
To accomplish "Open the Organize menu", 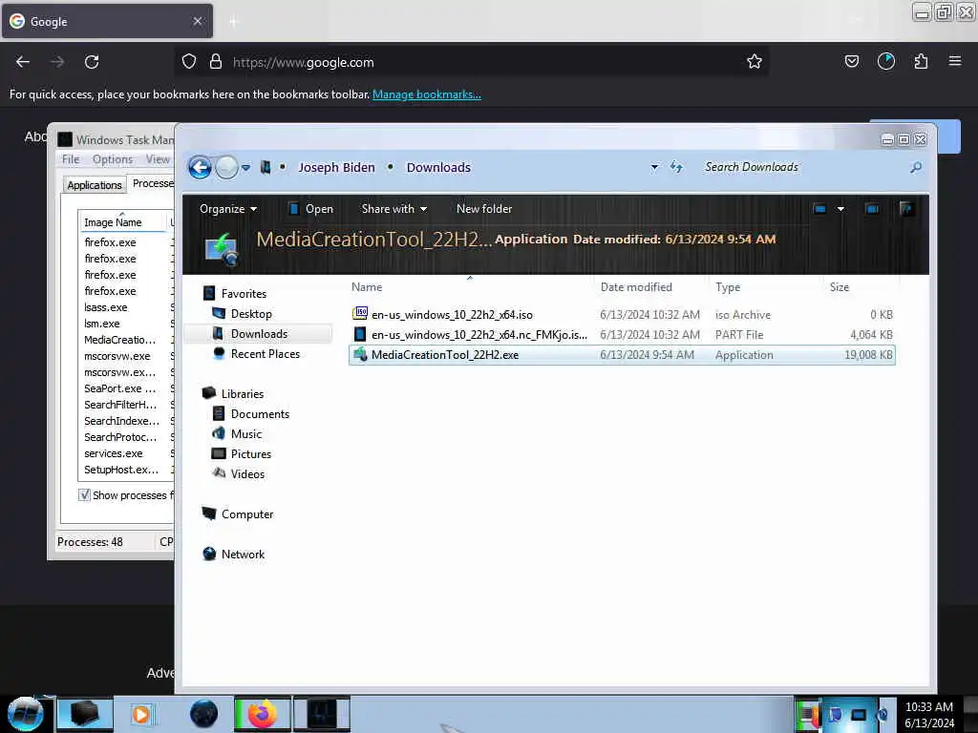I will [x=227, y=209].
